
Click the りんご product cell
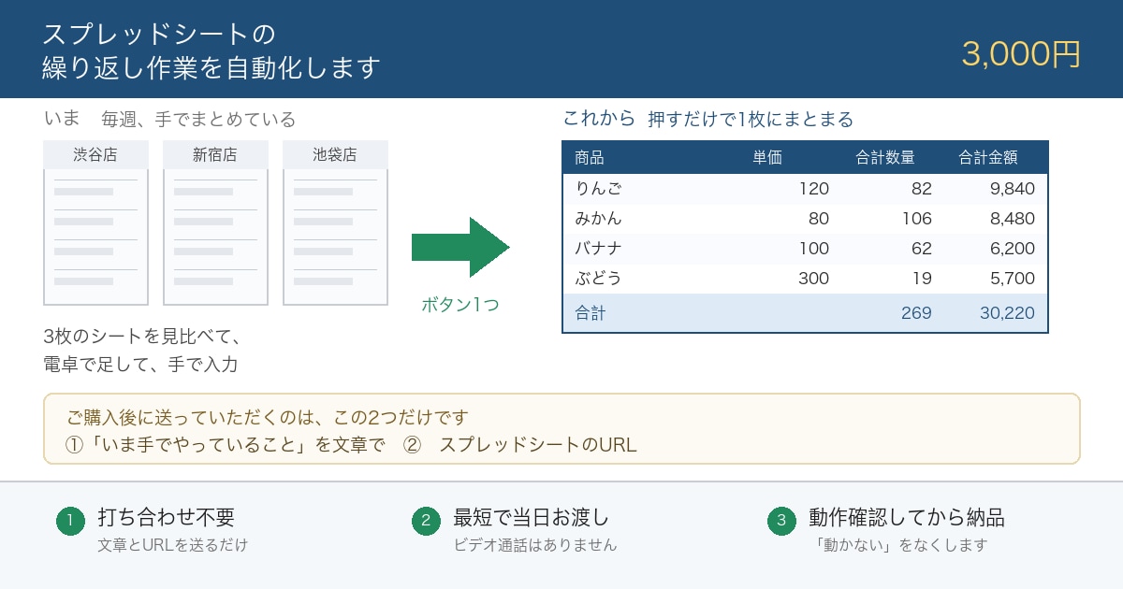point(598,189)
